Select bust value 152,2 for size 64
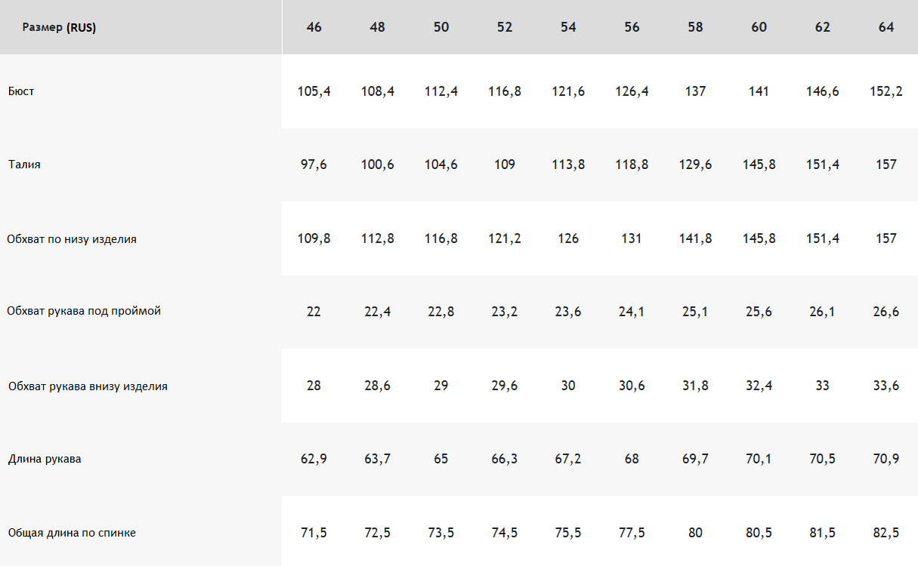This screenshot has width=918, height=566. point(886,91)
